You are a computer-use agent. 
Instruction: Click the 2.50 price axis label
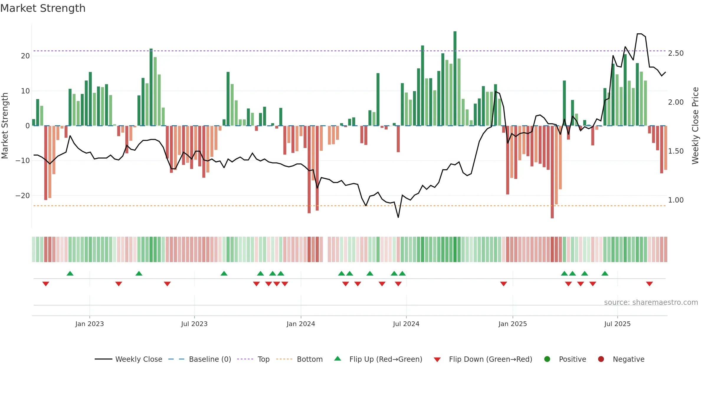[676, 53]
